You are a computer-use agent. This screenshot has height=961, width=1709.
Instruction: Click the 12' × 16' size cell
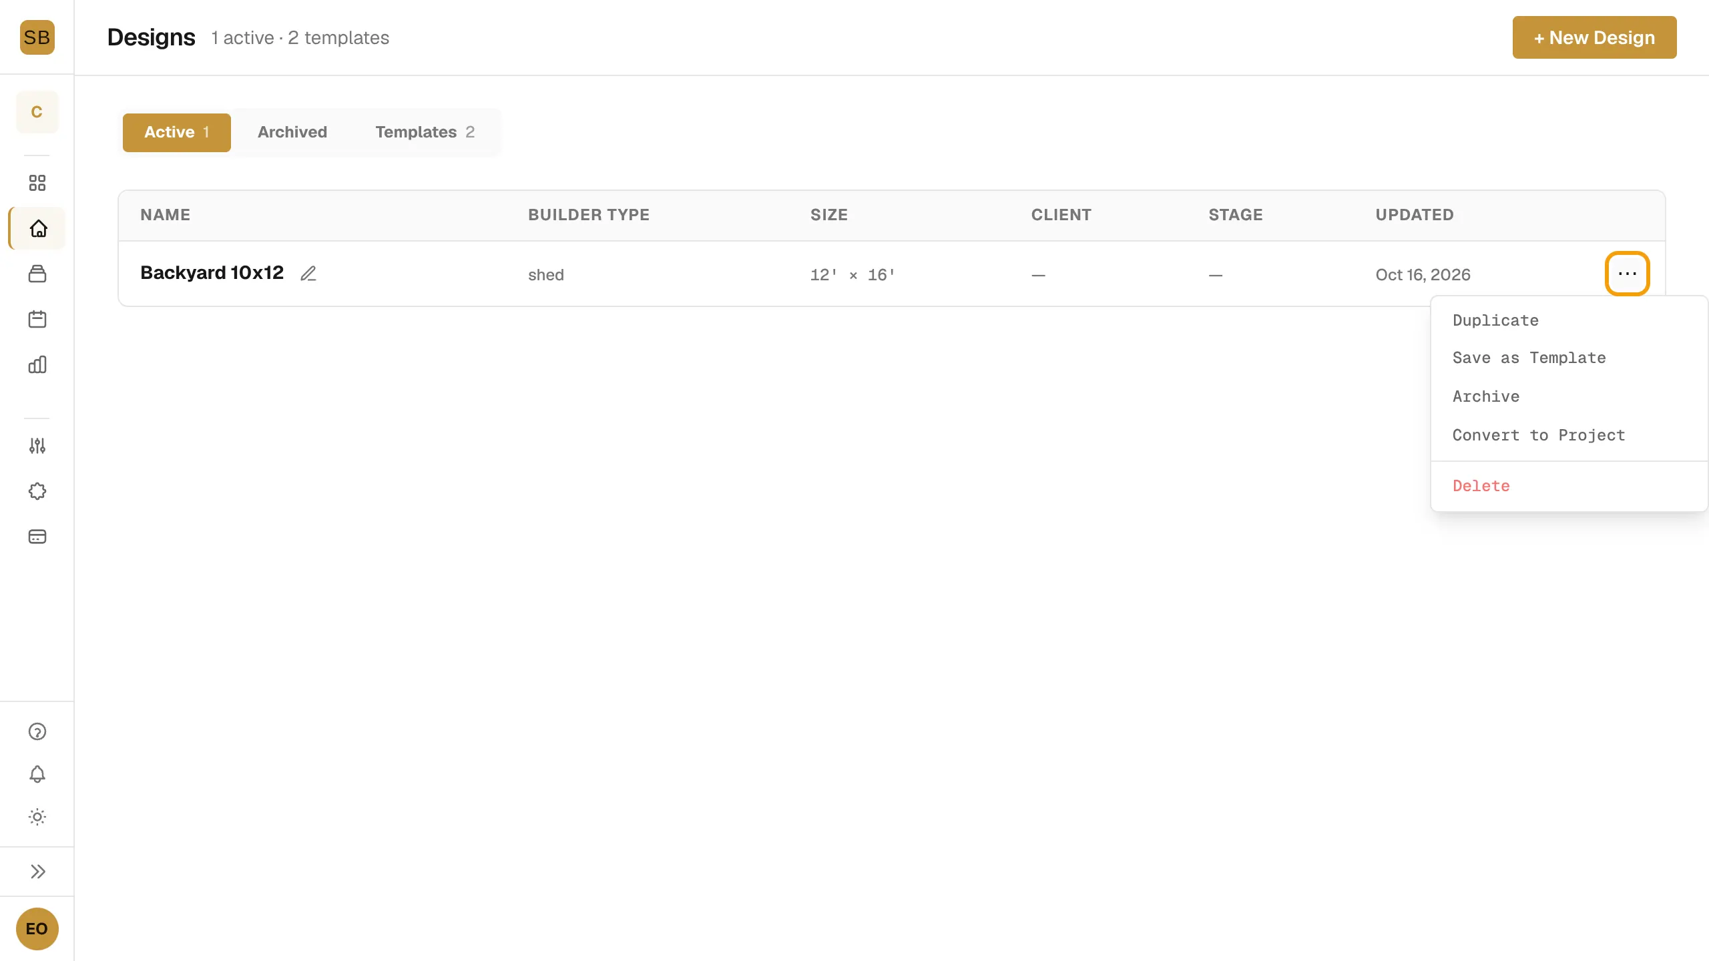(852, 275)
